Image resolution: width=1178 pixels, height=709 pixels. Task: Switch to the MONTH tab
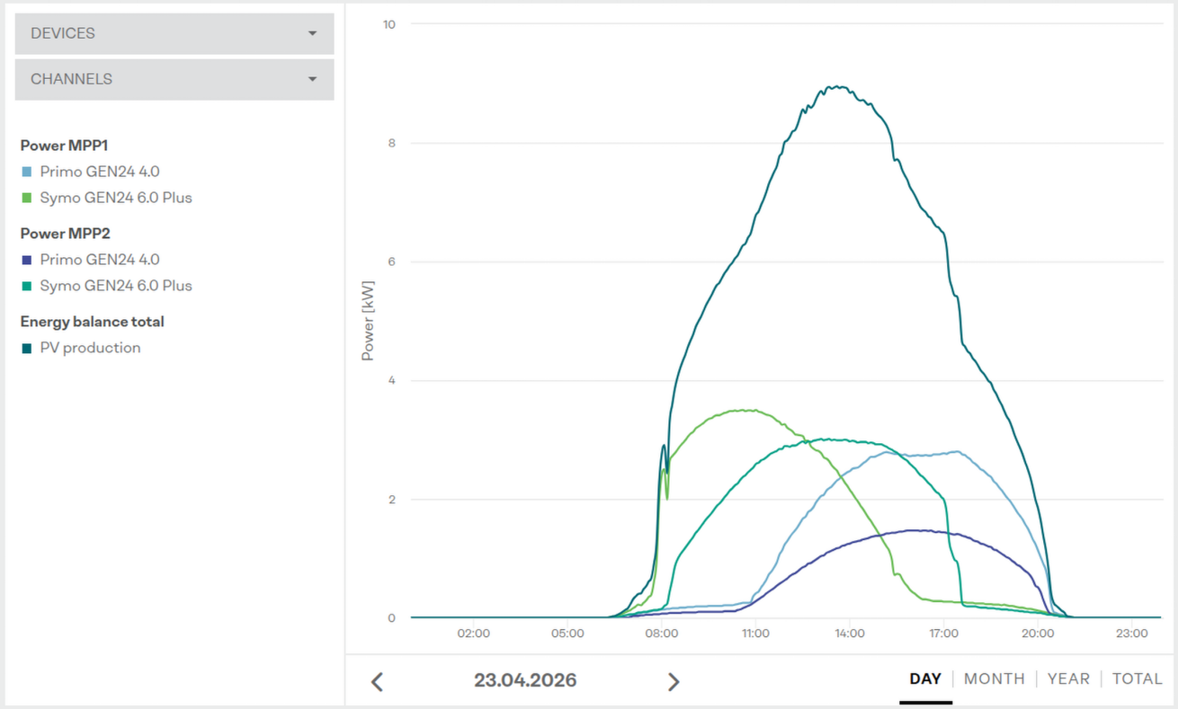[x=994, y=678]
